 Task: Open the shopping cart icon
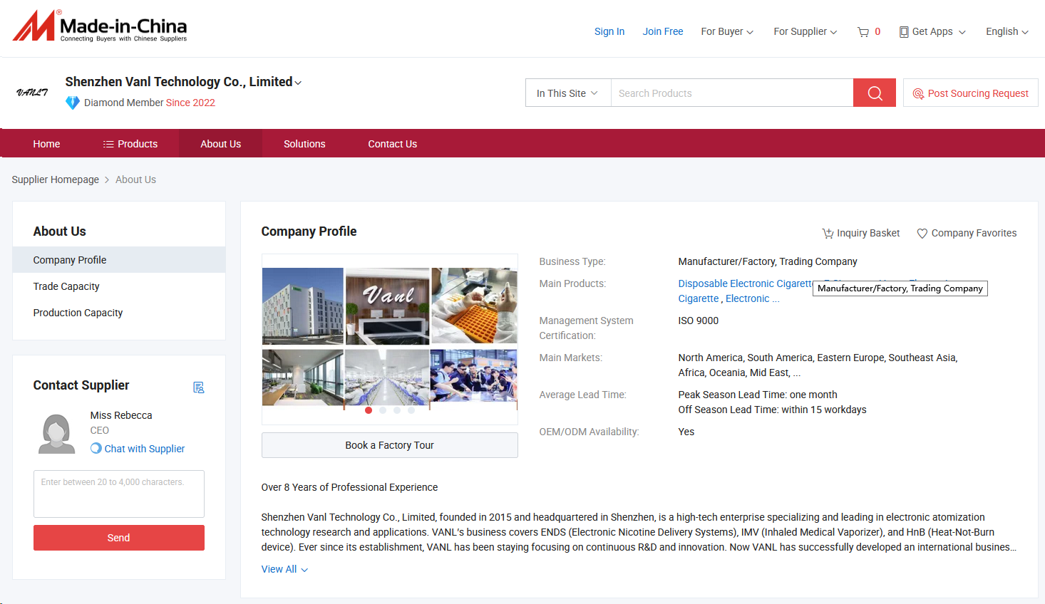tap(863, 32)
